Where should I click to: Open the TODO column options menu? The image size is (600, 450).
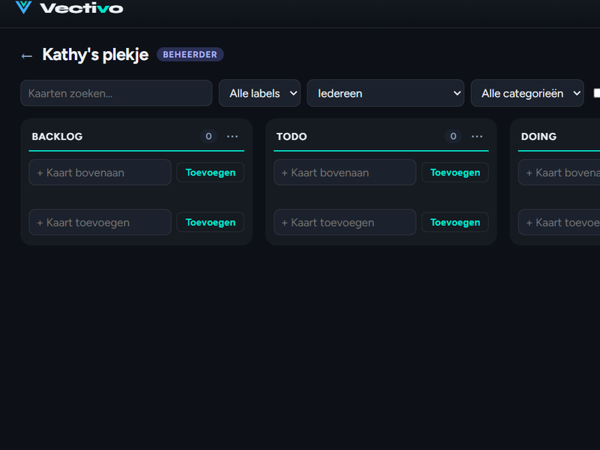pyautogui.click(x=477, y=136)
